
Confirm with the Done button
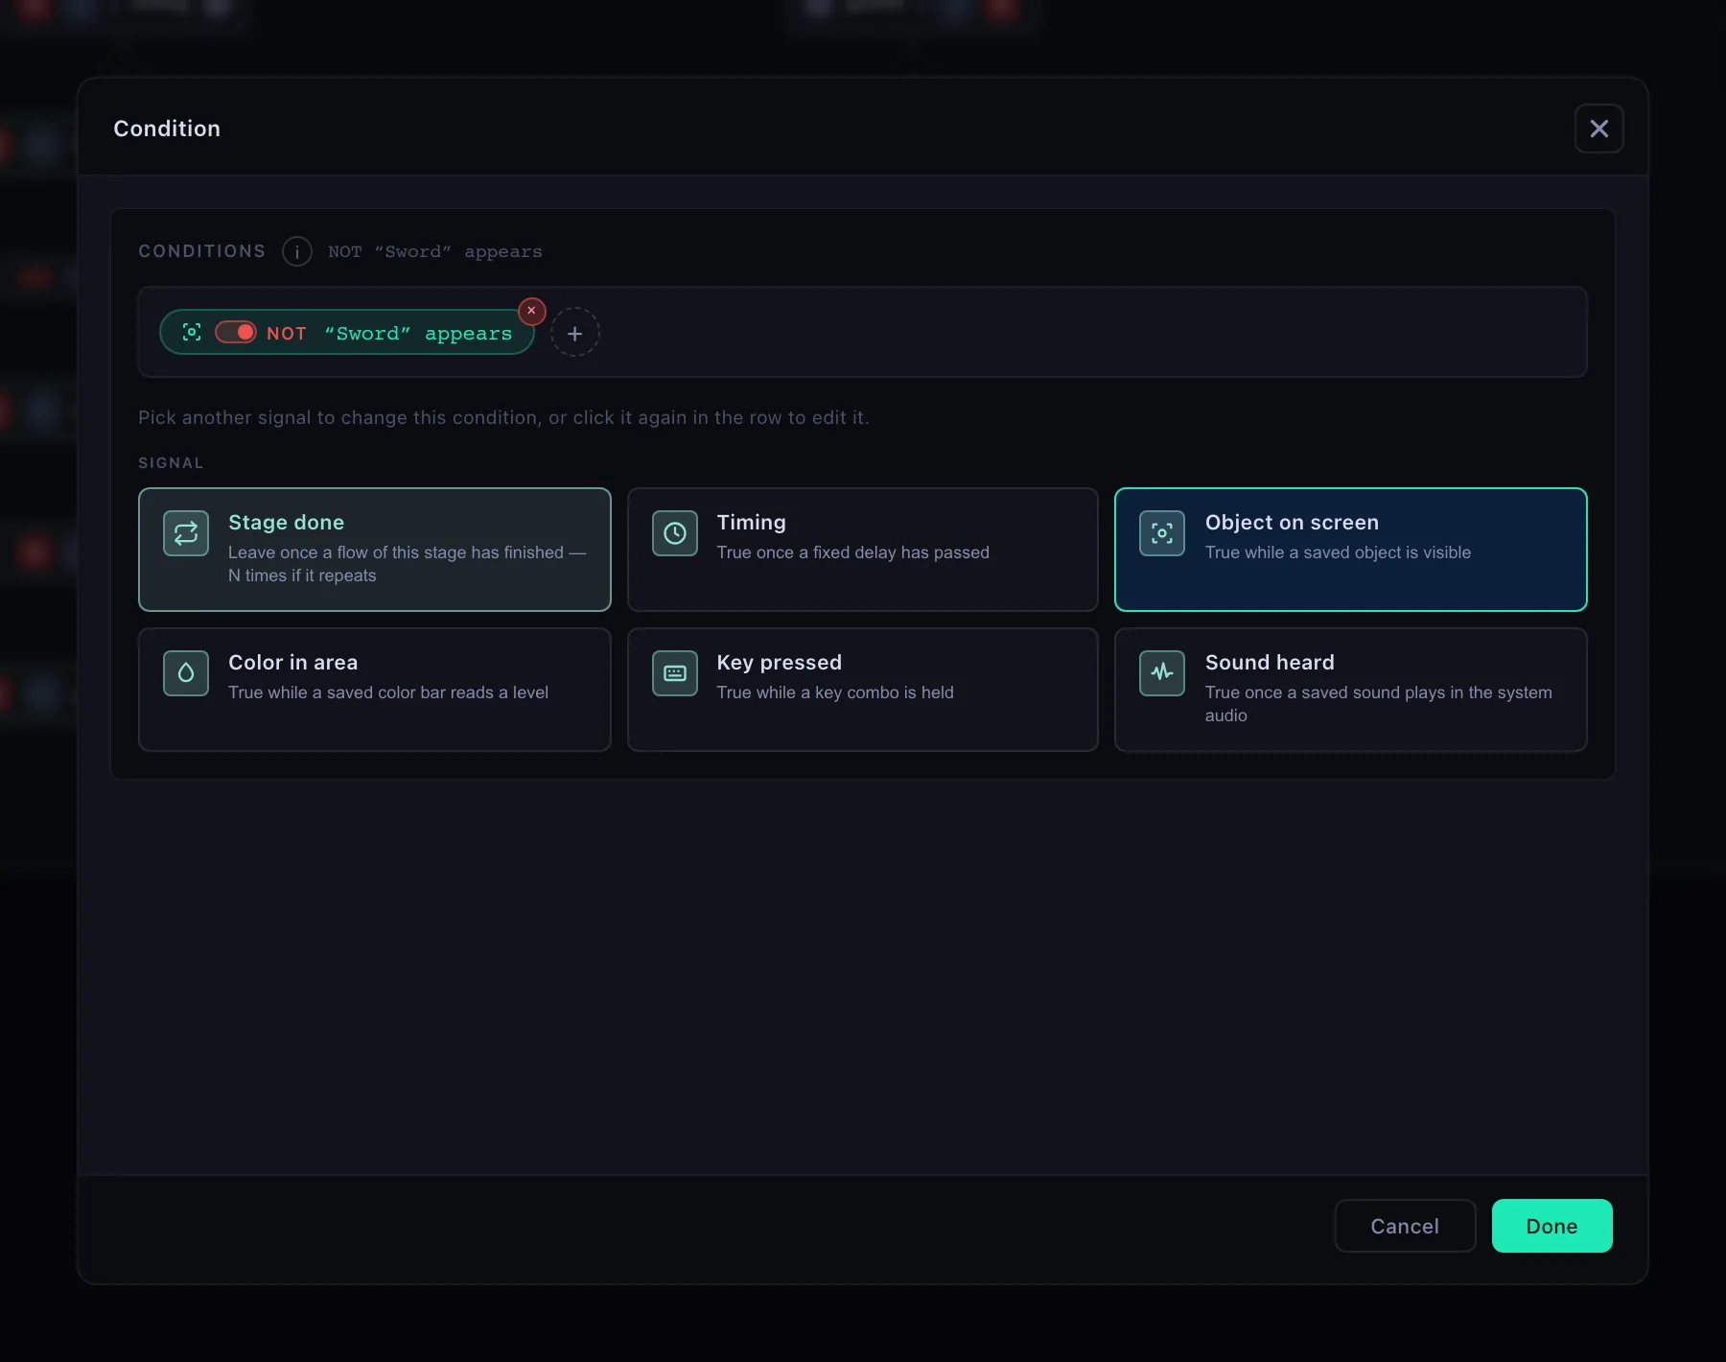[1551, 1226]
